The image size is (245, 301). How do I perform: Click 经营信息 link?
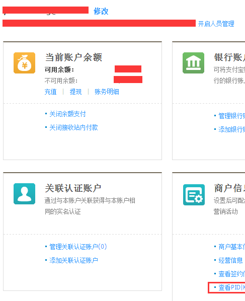point(230,261)
